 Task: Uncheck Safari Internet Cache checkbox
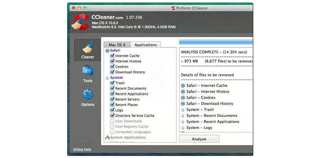click(x=112, y=56)
